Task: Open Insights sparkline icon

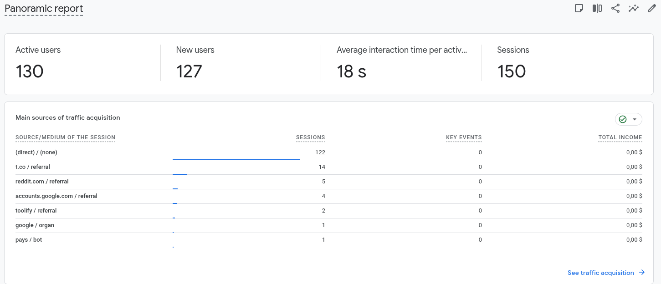Action: tap(634, 8)
